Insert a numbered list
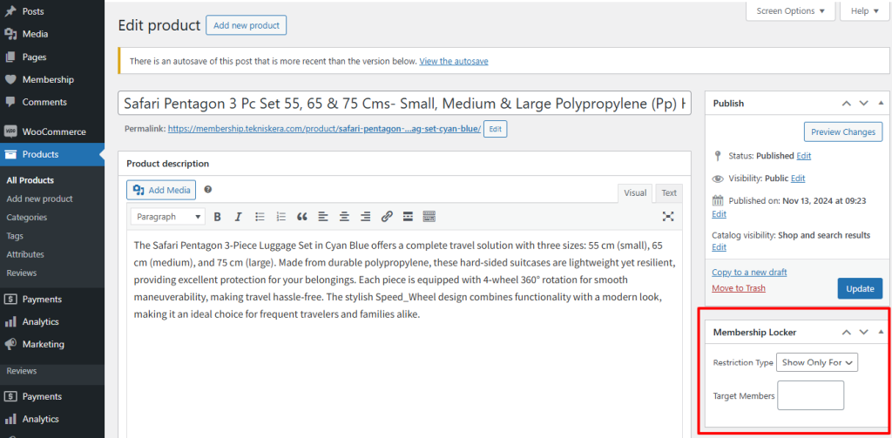This screenshot has height=438, width=892. (x=280, y=216)
